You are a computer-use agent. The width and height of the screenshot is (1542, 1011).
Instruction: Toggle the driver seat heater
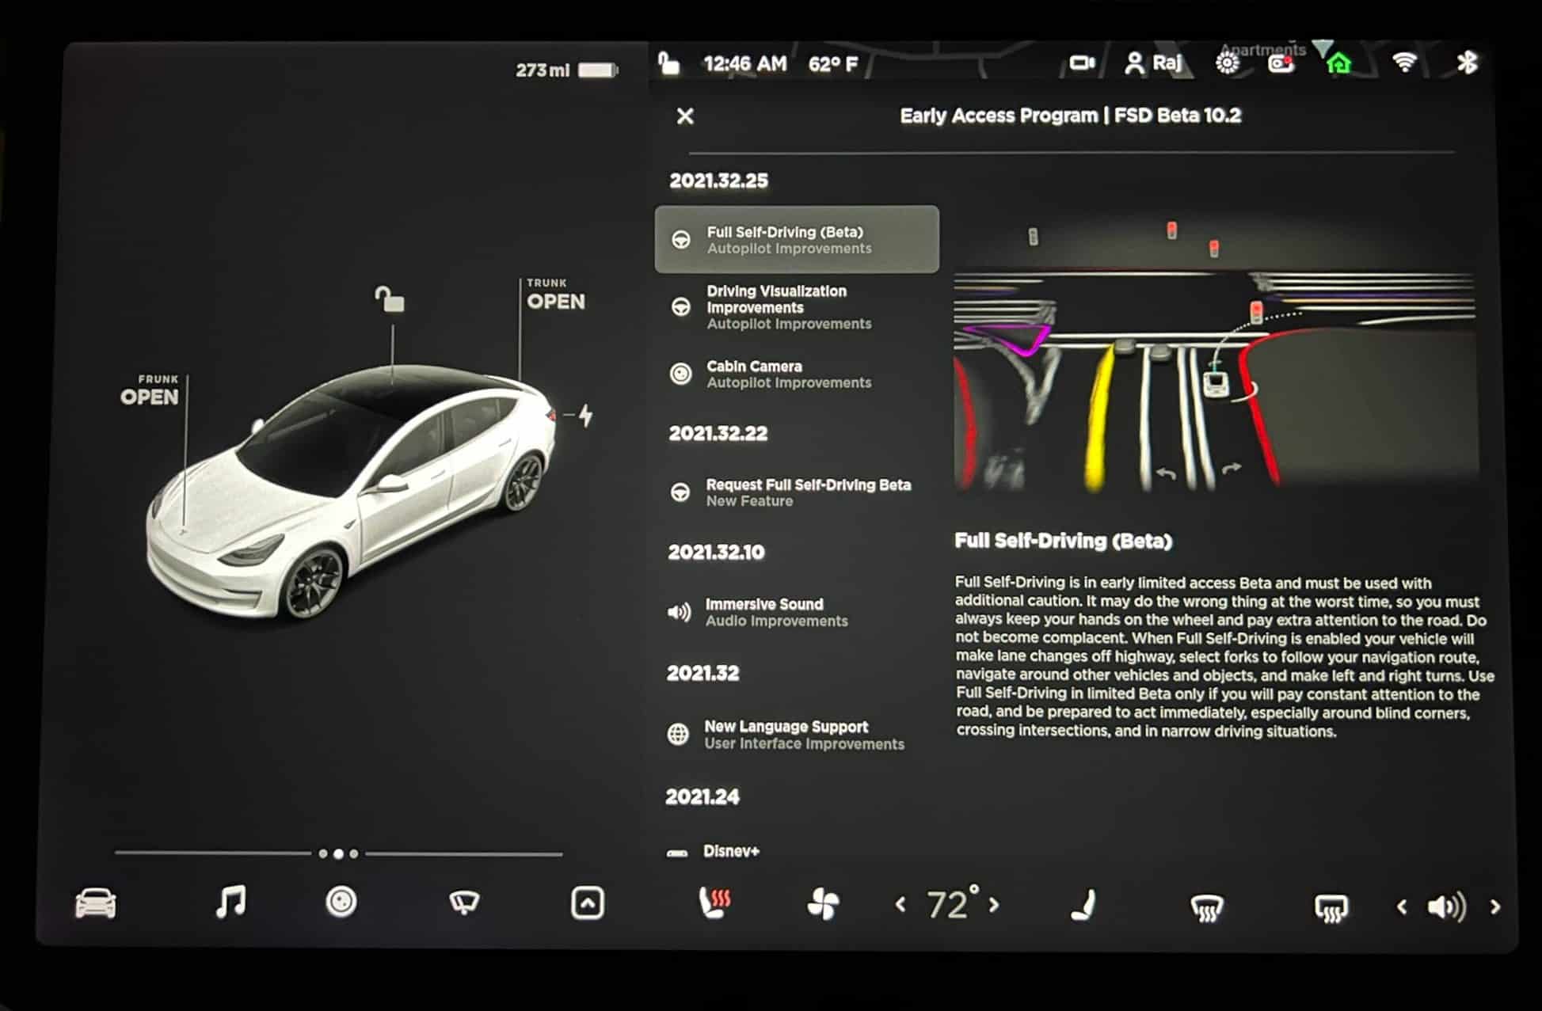714,903
